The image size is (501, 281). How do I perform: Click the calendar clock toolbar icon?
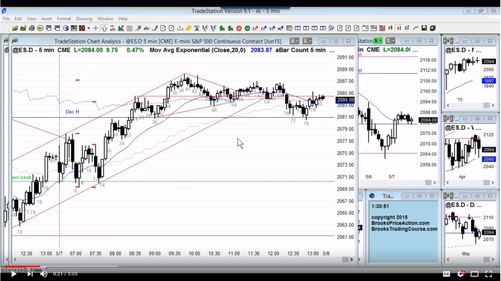289,28
